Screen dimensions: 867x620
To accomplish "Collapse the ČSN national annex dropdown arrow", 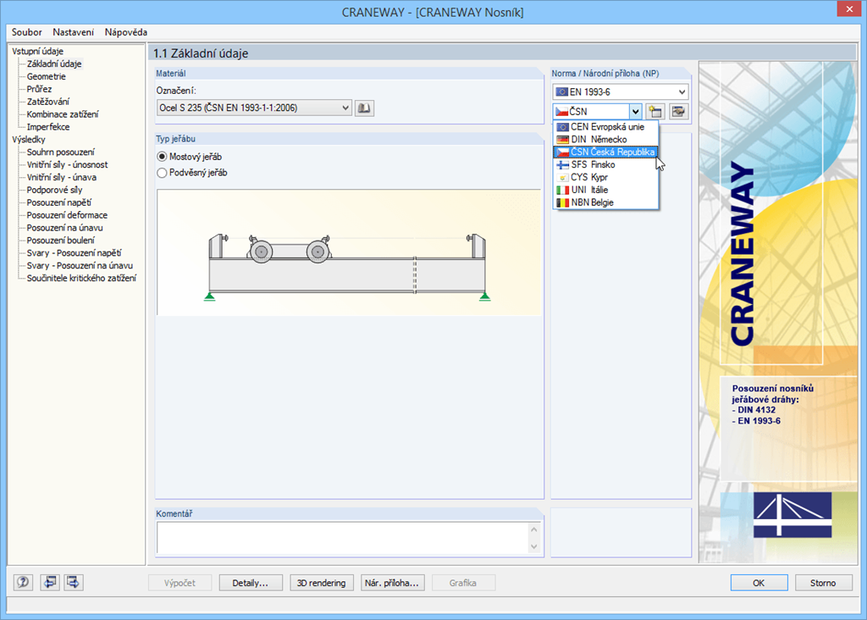I will (x=635, y=112).
